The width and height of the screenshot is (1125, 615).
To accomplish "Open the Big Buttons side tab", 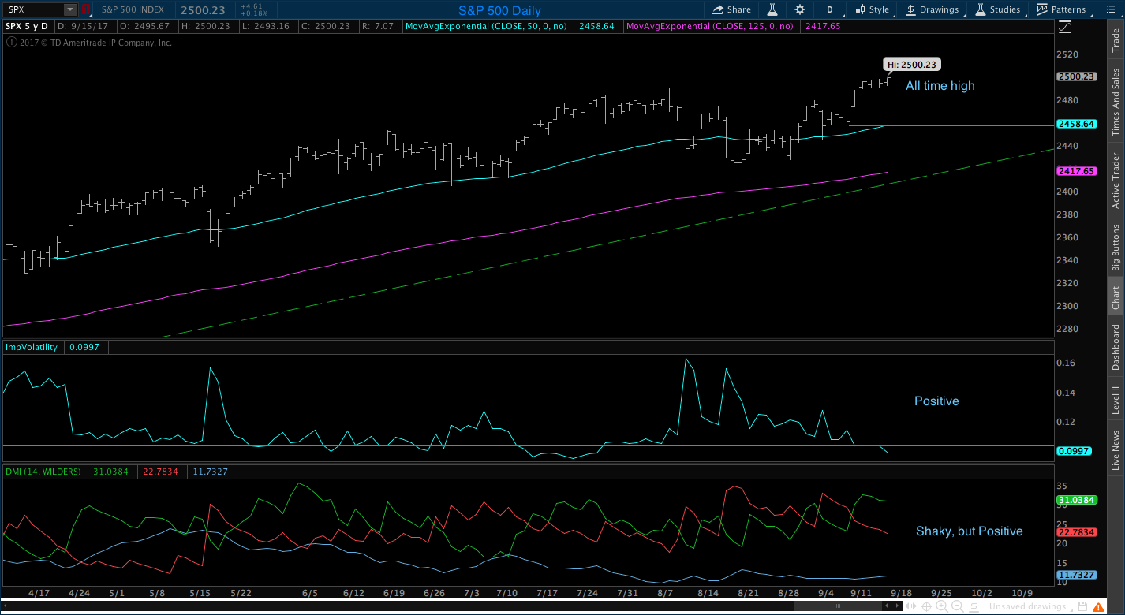I will pyautogui.click(x=1116, y=247).
